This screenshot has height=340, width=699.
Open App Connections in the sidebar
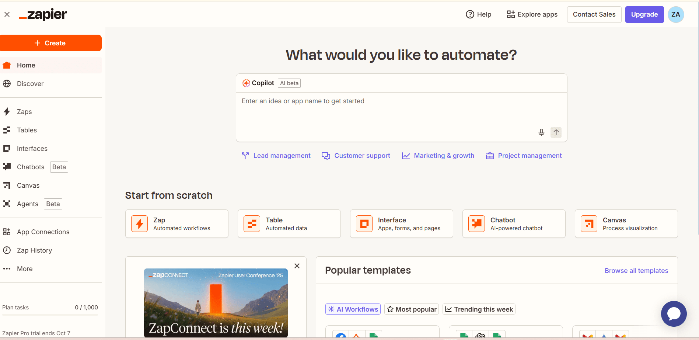7,232
